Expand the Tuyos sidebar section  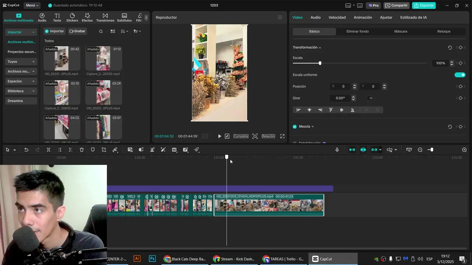21,61
